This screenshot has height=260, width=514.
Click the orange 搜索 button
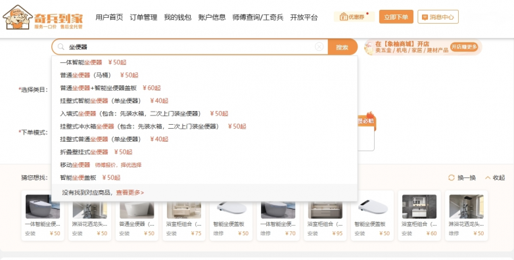[342, 47]
